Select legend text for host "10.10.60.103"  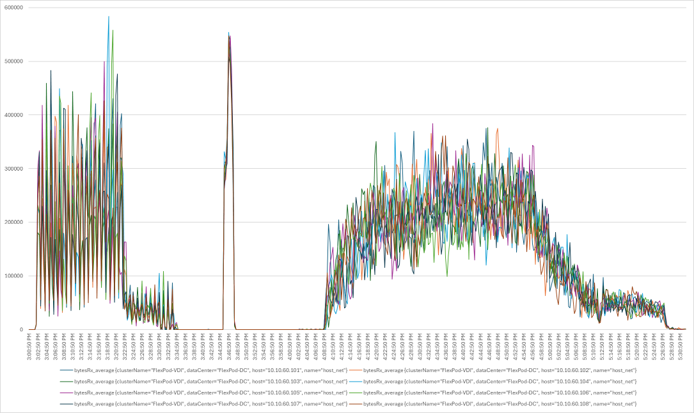tap(210, 381)
